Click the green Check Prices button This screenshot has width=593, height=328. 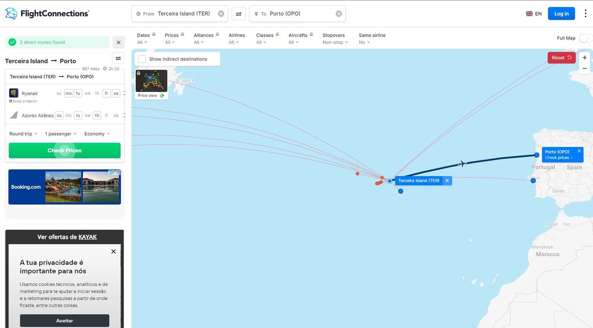pyautogui.click(x=64, y=151)
